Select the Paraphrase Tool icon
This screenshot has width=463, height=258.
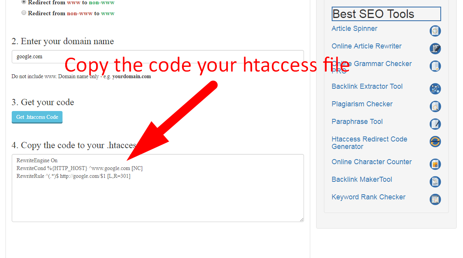(x=435, y=124)
